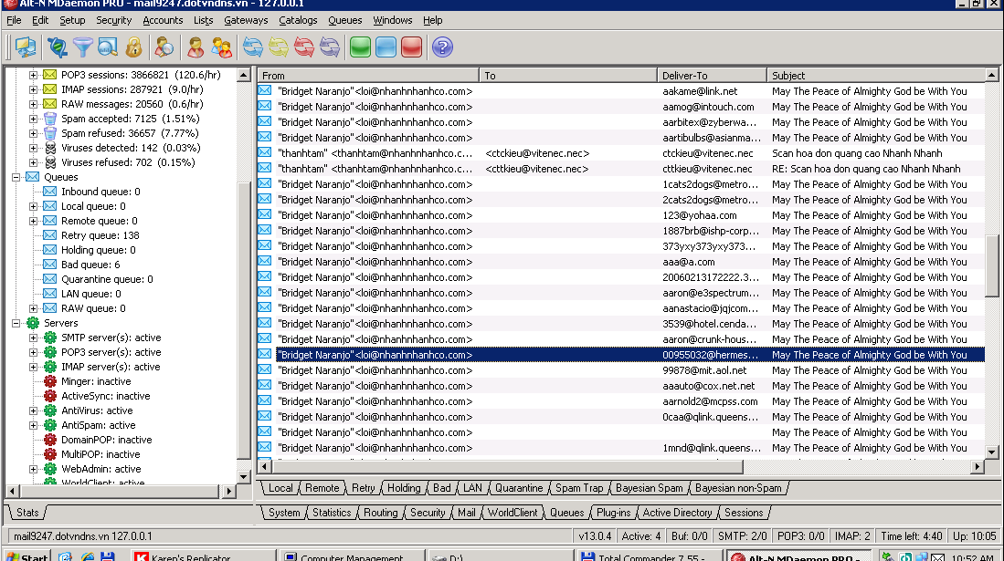Open the user group accounts icon
Viewport: 1004px width, 561px height.
point(222,47)
